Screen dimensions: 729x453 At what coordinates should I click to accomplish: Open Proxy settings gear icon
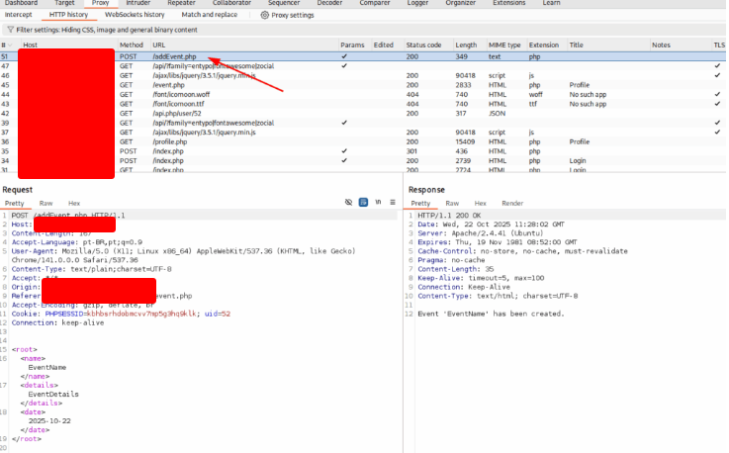(265, 15)
